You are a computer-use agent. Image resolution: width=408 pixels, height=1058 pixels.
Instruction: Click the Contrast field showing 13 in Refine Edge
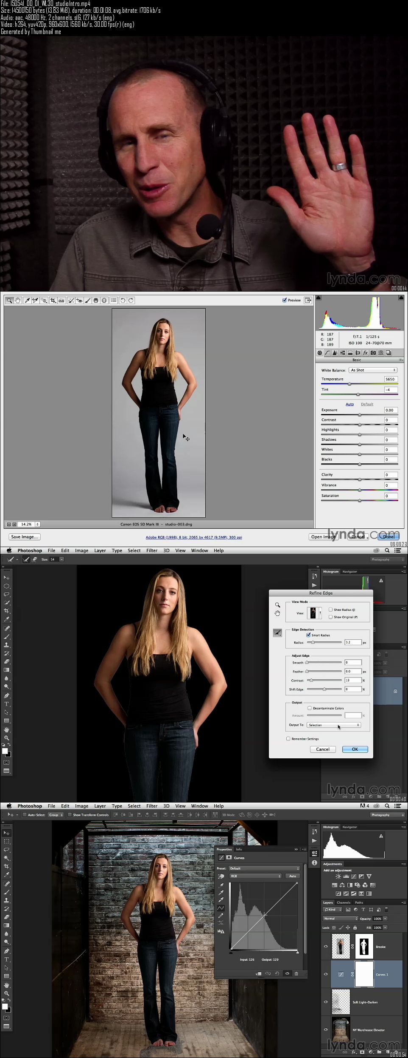(353, 680)
